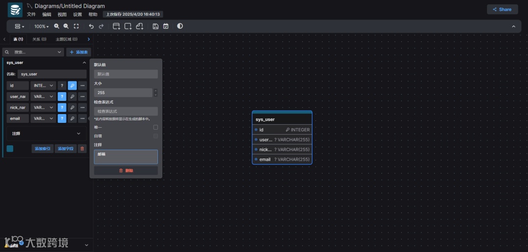Image resolution: width=528 pixels, height=252 pixels.
Task: Click the red 删除 button in the popup
Action: pos(126,171)
